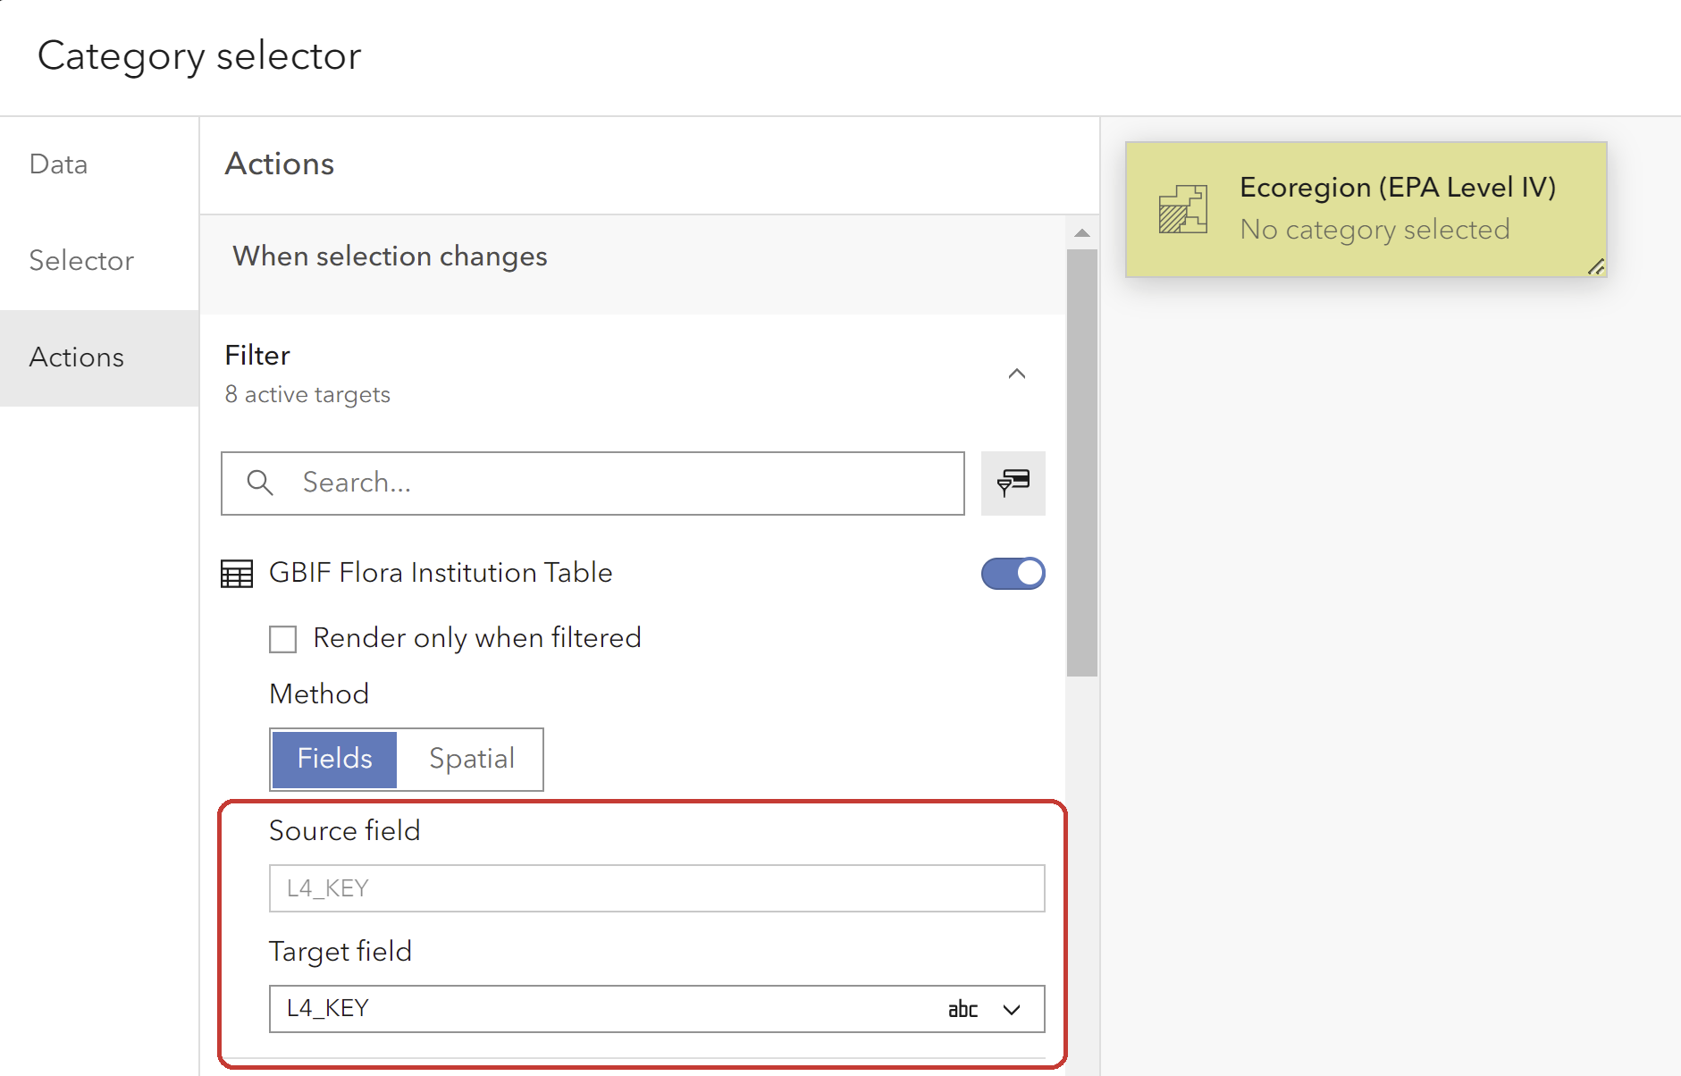Select the Fields method button

pos(333,759)
